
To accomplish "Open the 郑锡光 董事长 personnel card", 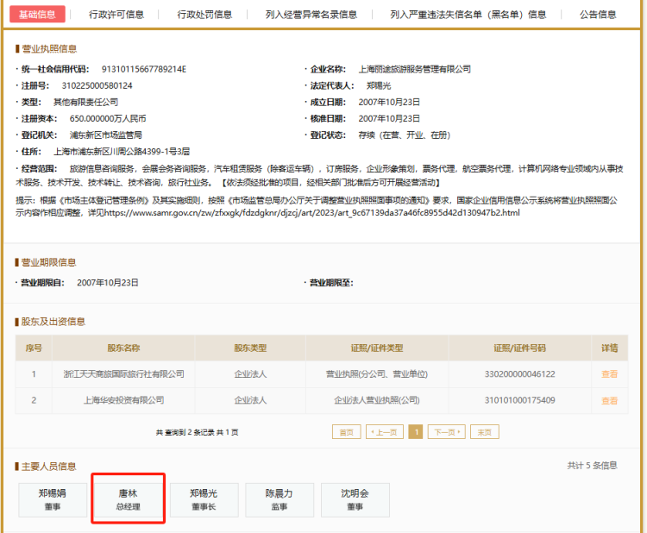I will coord(204,500).
